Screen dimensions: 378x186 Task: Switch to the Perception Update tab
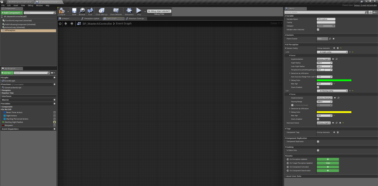(x=91, y=18)
